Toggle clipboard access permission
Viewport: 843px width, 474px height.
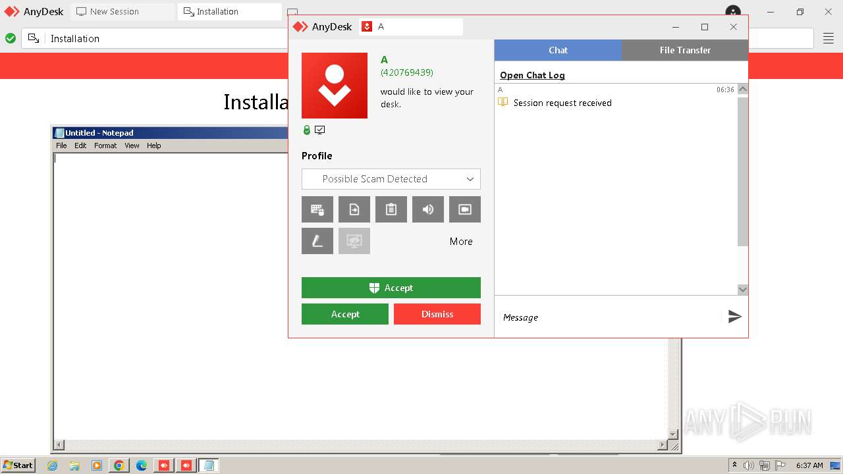pos(391,209)
